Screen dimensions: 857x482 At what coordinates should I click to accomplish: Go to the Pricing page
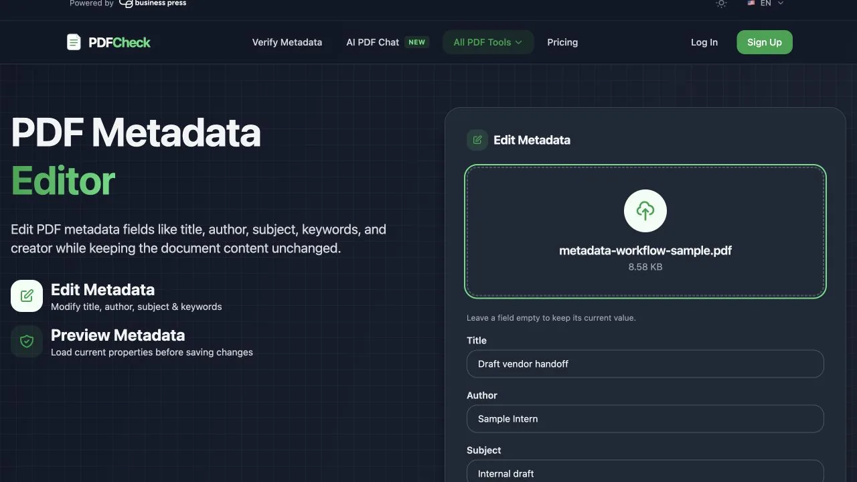point(562,42)
